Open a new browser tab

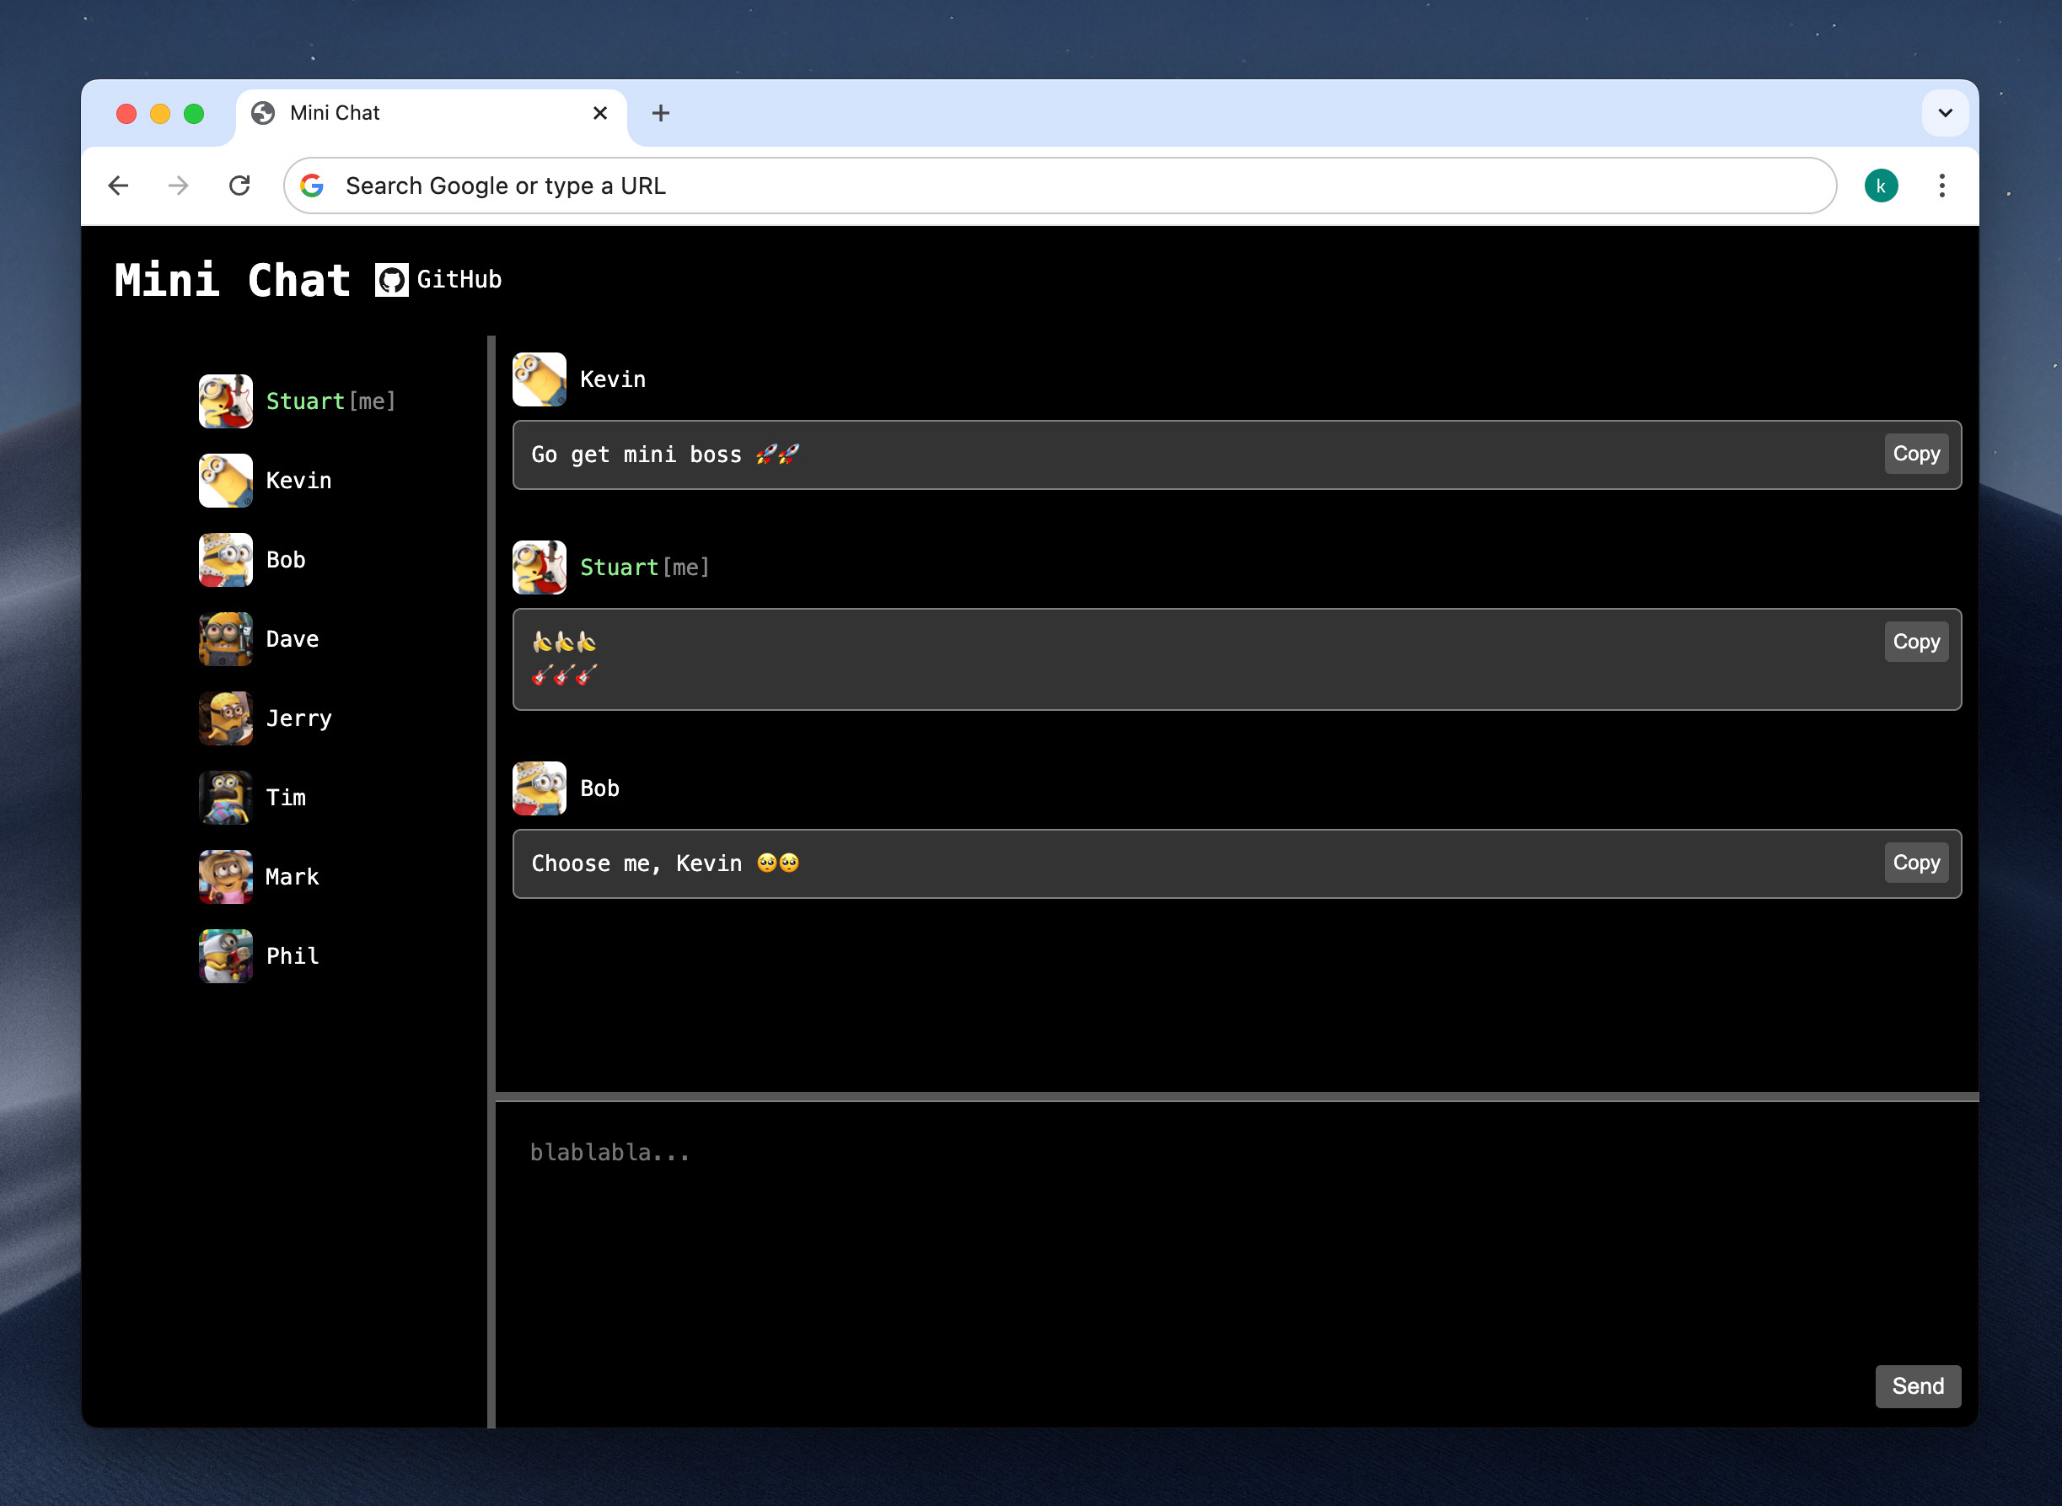(x=661, y=113)
